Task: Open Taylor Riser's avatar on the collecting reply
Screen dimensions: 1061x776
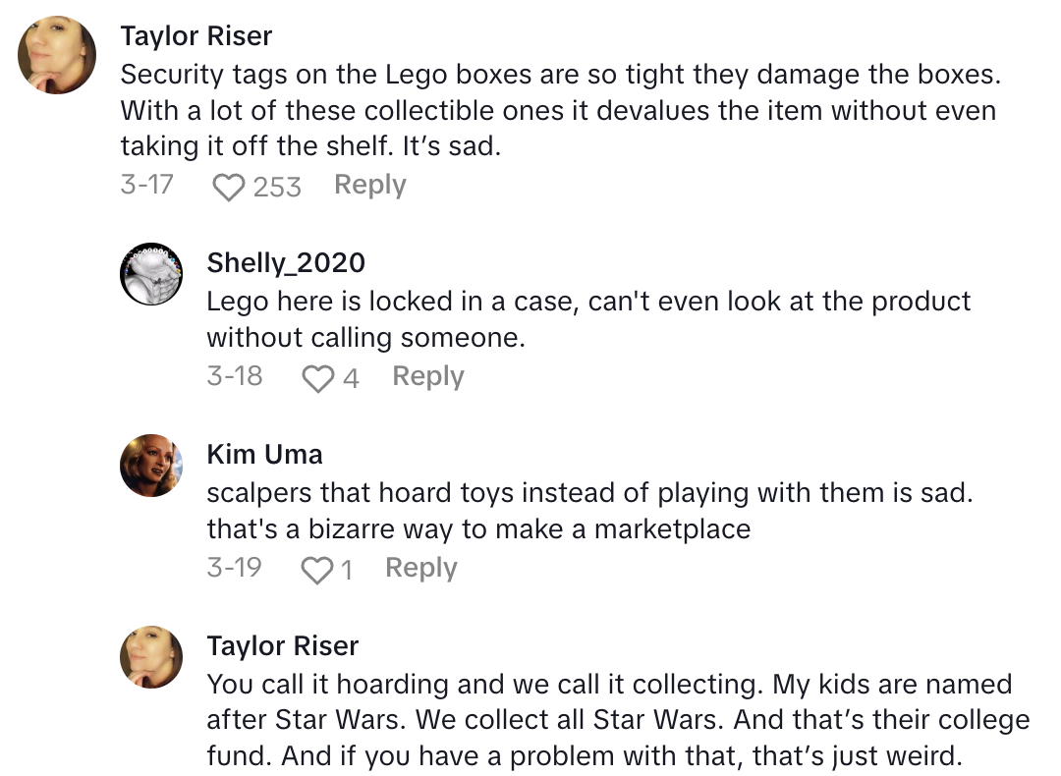Action: pos(151,656)
